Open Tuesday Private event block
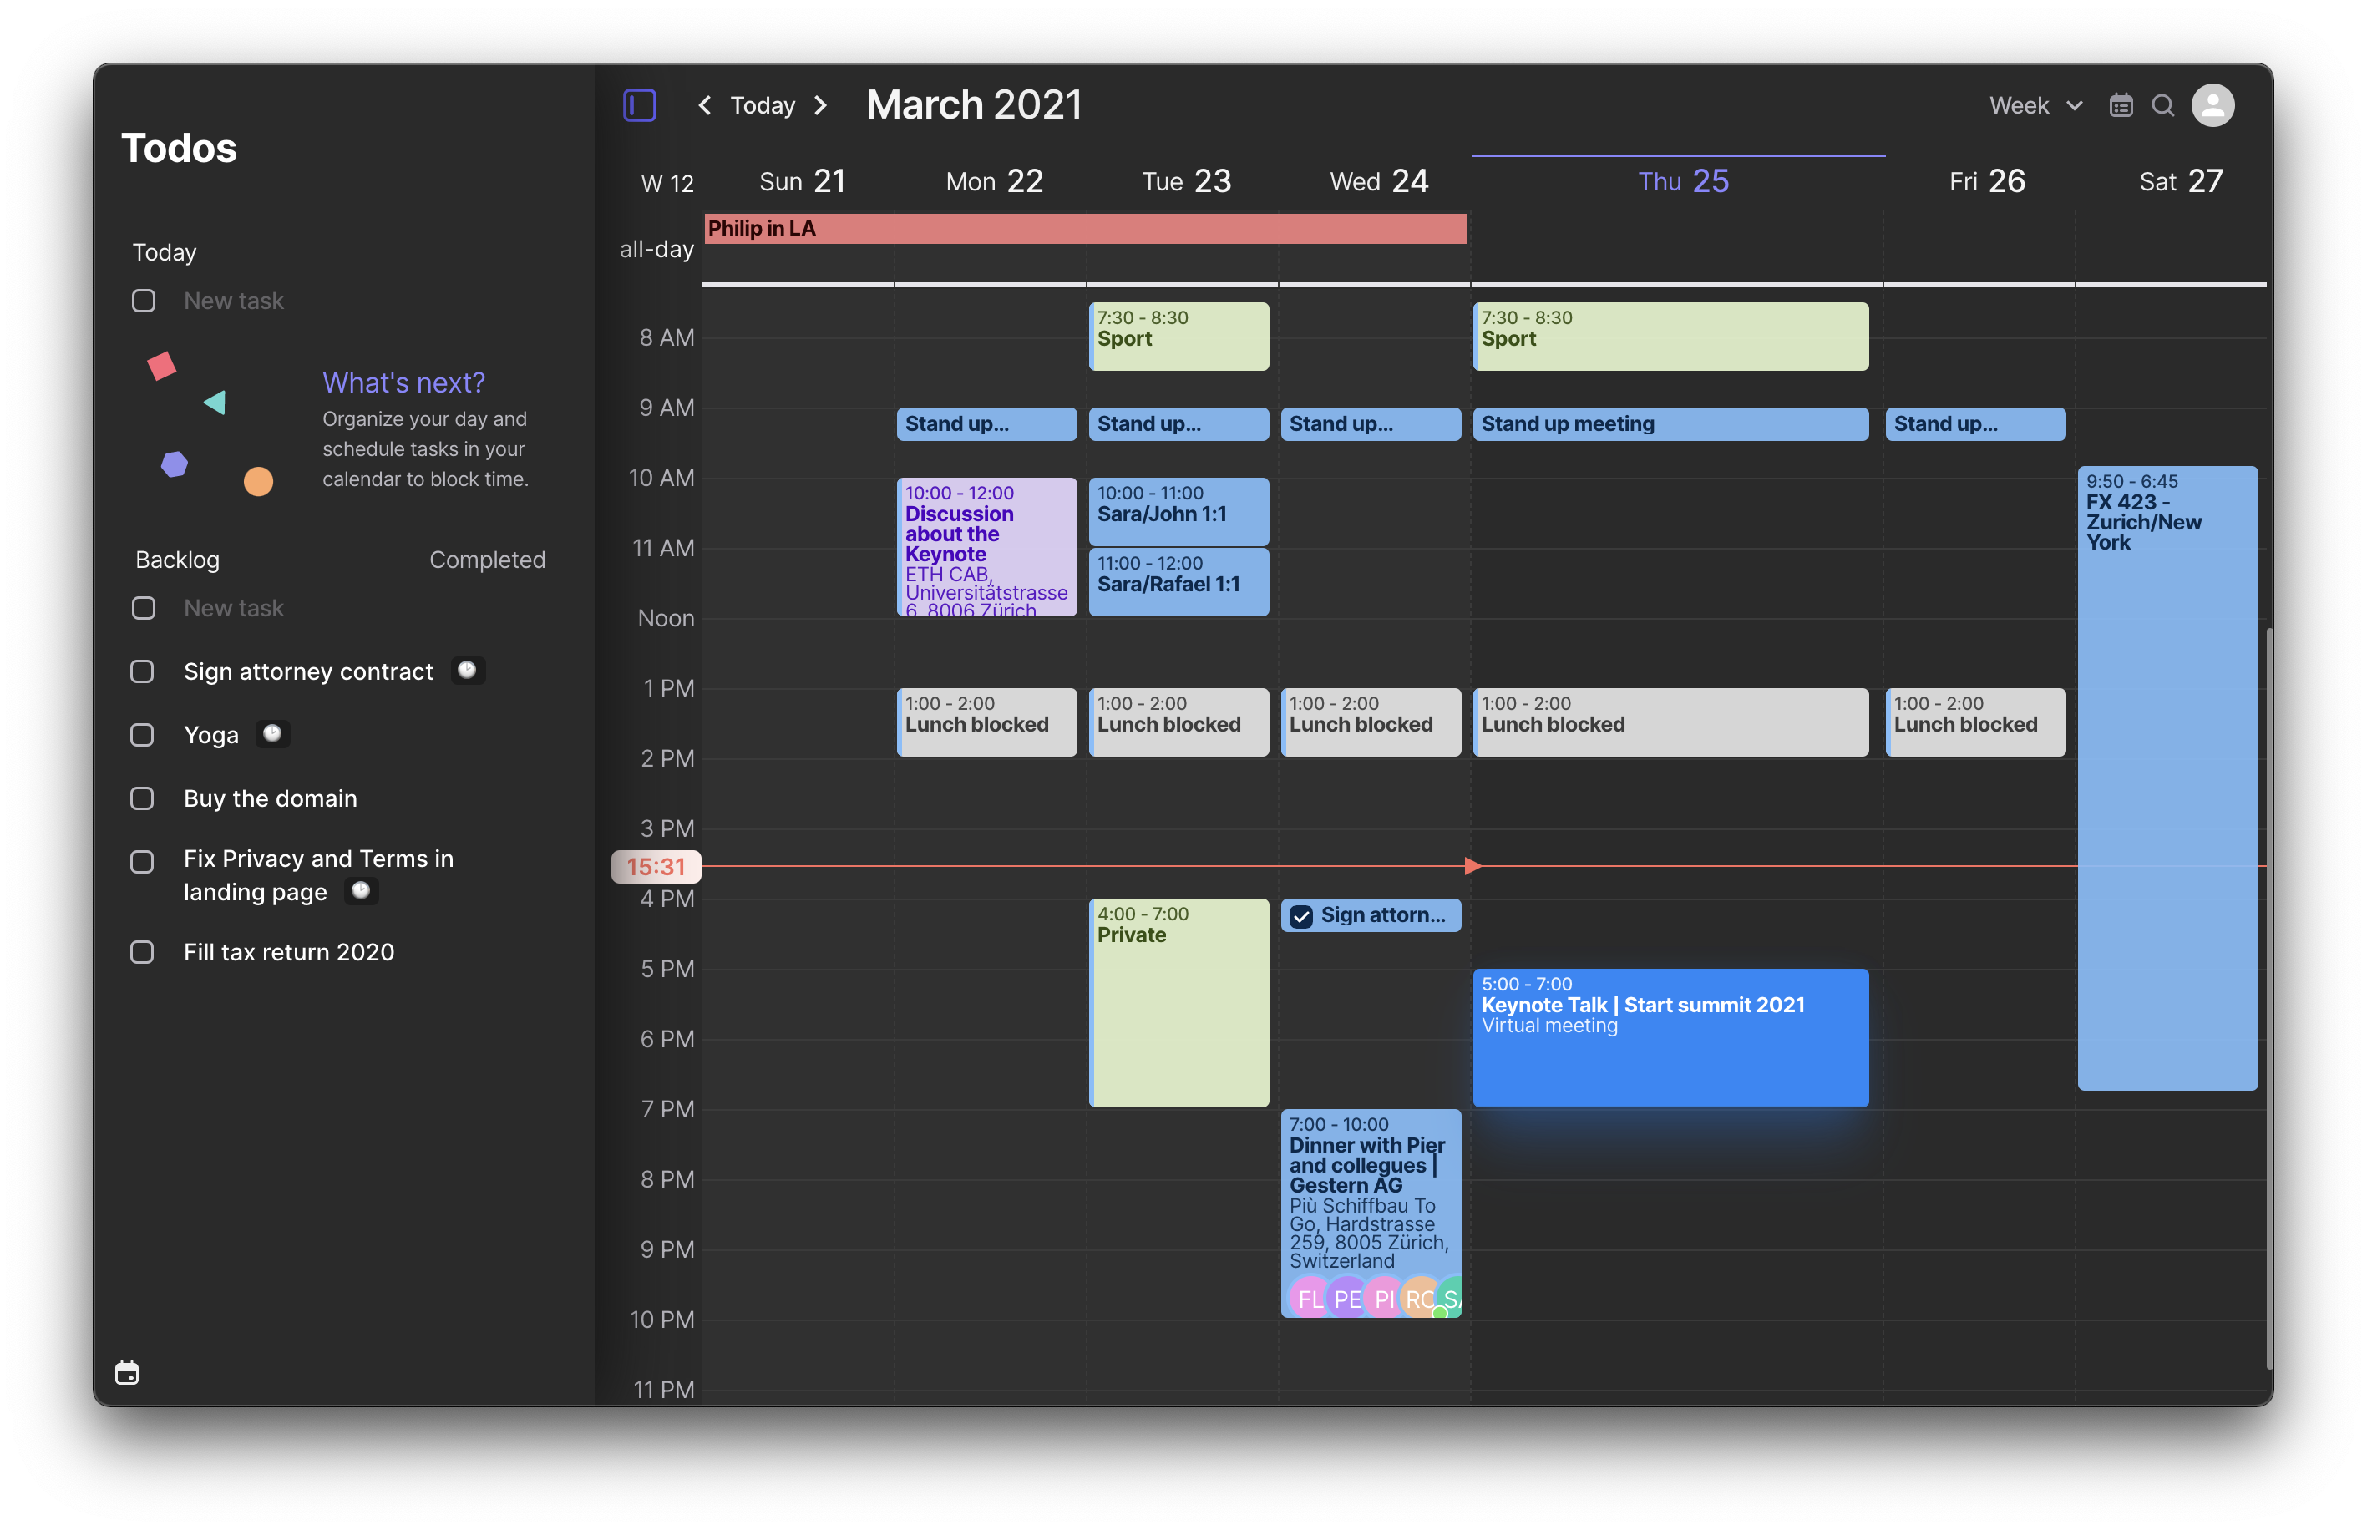Screen dimensions: 2367x1530 coord(1178,1002)
